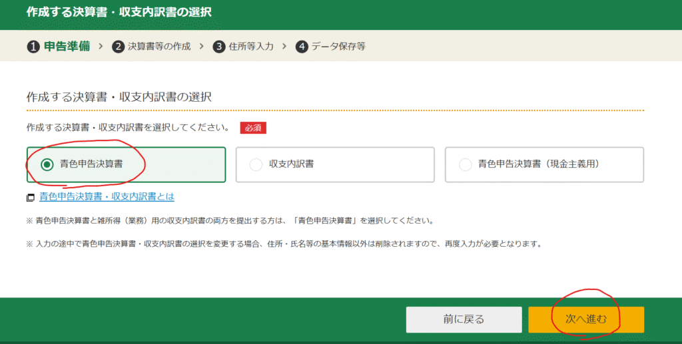
Task: Choose the 収支内訳書 radio option
Action: tap(256, 165)
